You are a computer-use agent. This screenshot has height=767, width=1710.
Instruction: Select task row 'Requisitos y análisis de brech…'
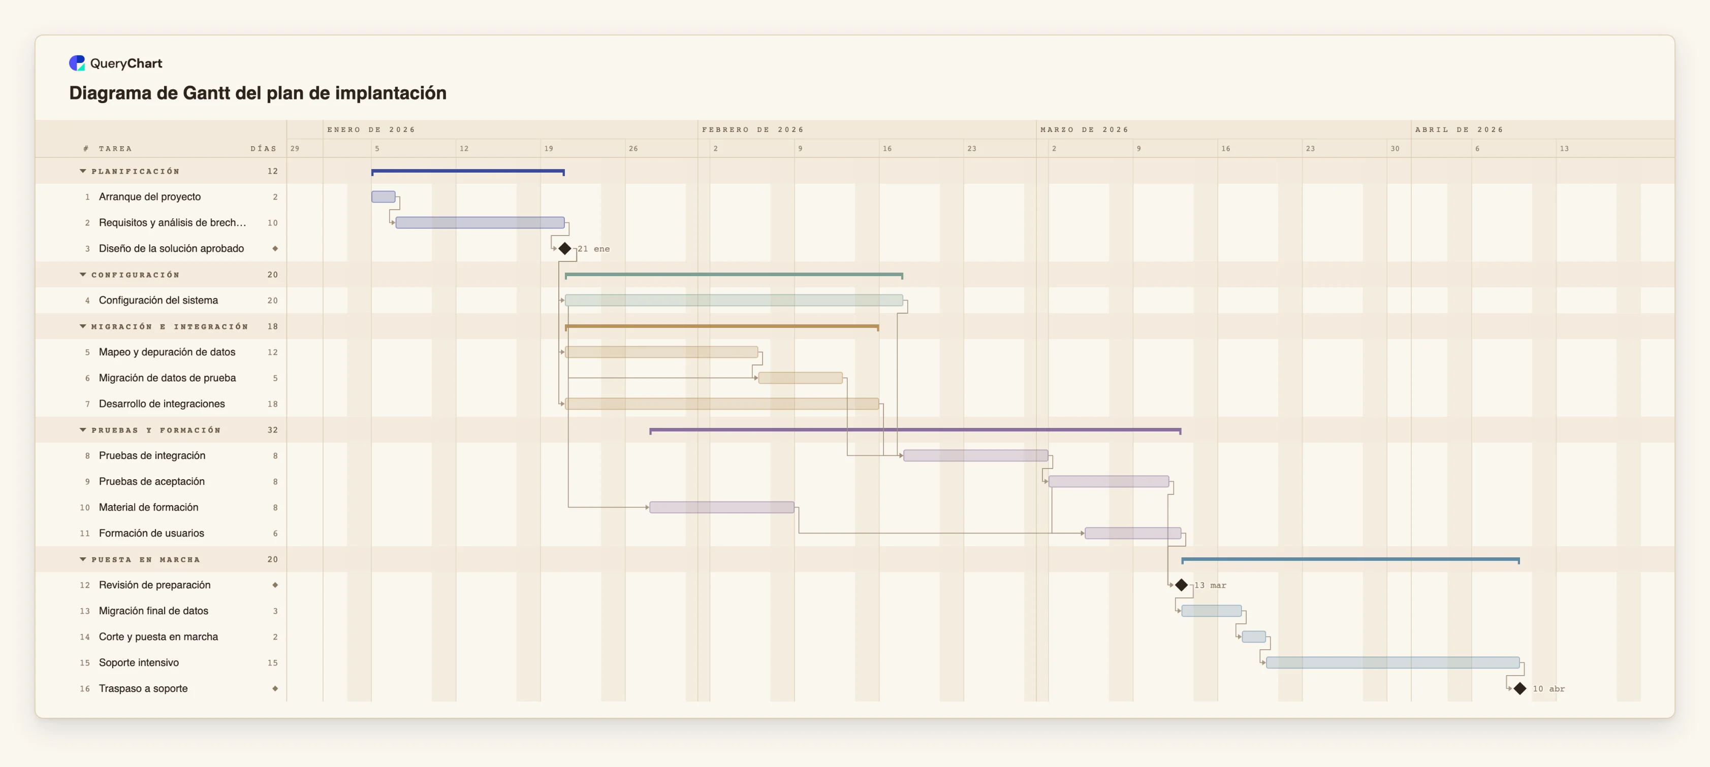point(161,223)
